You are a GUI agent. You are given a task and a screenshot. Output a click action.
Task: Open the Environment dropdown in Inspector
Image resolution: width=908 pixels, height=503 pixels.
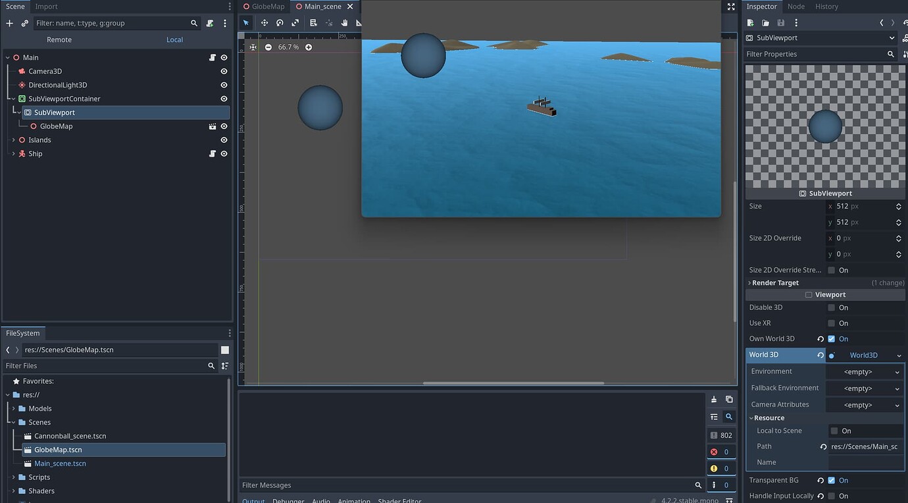click(865, 371)
